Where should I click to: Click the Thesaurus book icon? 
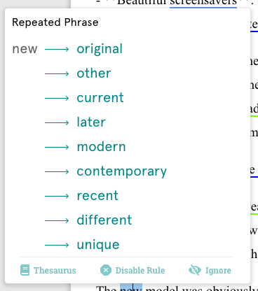coord(25,270)
